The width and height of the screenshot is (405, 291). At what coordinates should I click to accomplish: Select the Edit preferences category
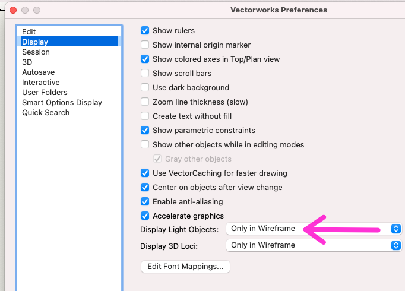click(29, 31)
